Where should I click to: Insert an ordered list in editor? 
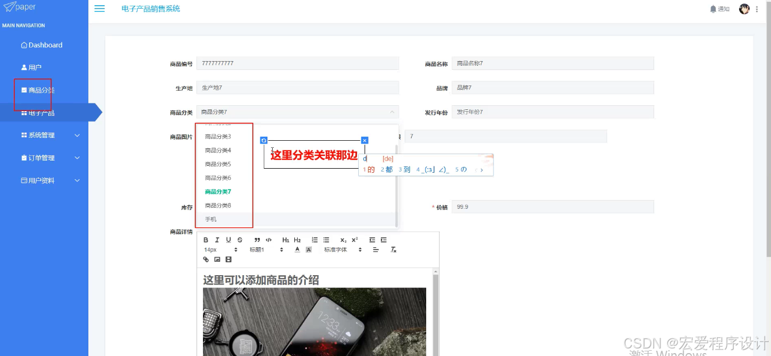click(x=315, y=240)
